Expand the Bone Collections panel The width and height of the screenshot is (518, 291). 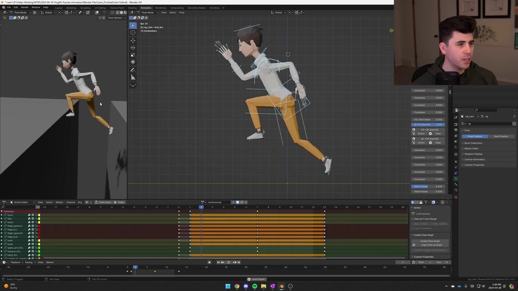pos(473,143)
